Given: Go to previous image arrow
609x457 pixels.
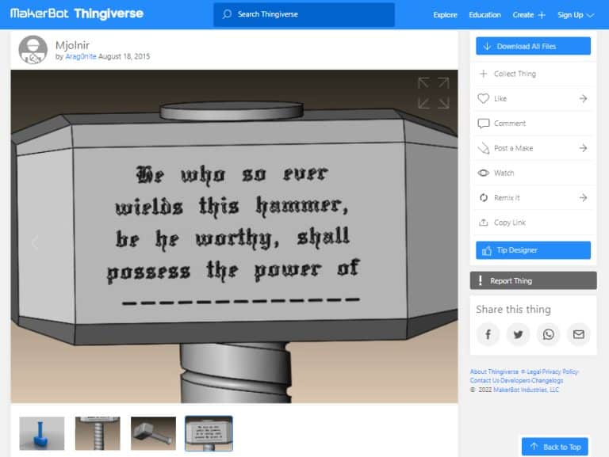Looking at the screenshot, I should (35, 243).
